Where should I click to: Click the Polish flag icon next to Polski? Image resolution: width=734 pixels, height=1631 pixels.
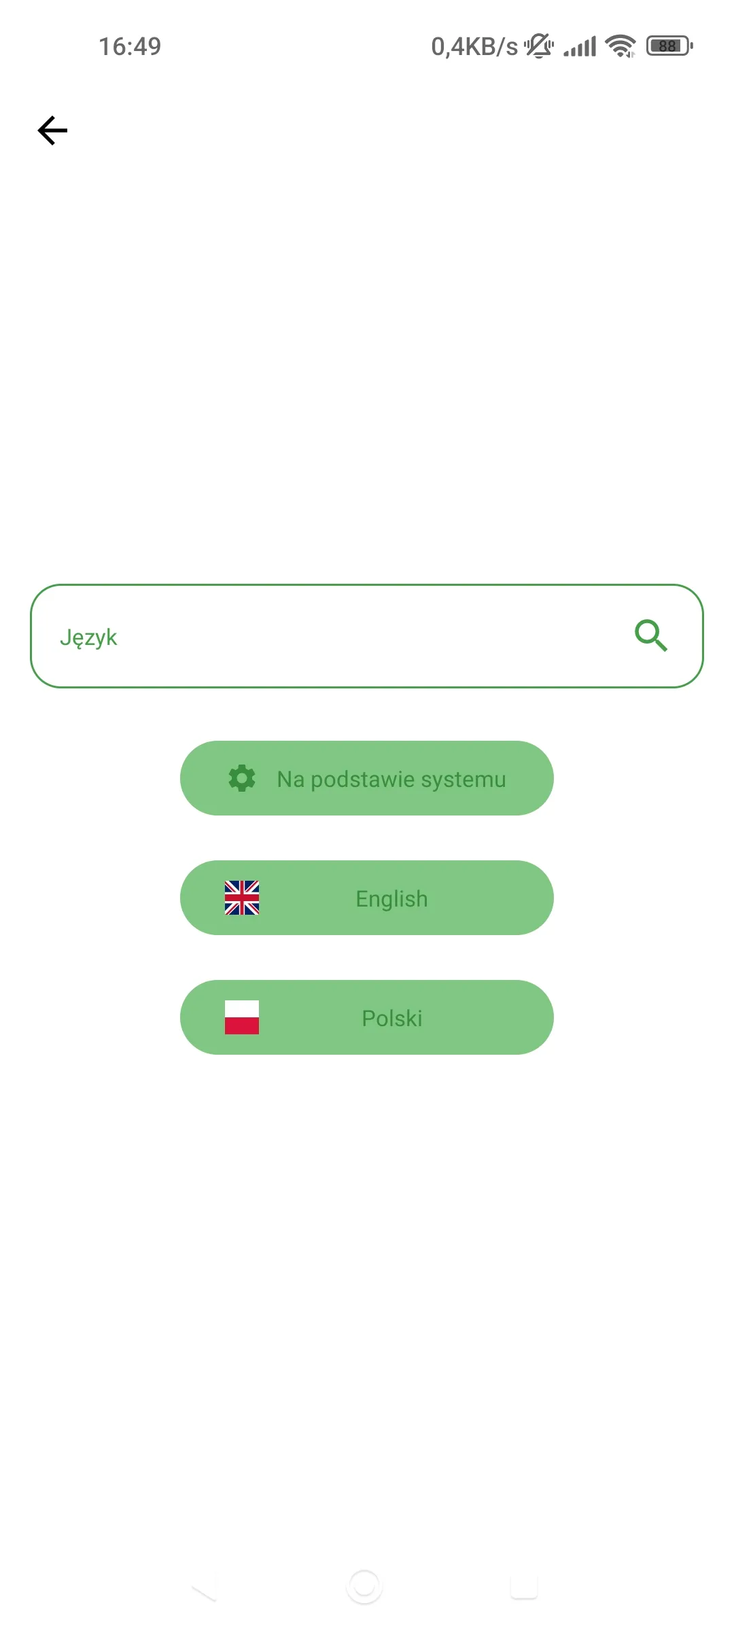coord(241,1017)
